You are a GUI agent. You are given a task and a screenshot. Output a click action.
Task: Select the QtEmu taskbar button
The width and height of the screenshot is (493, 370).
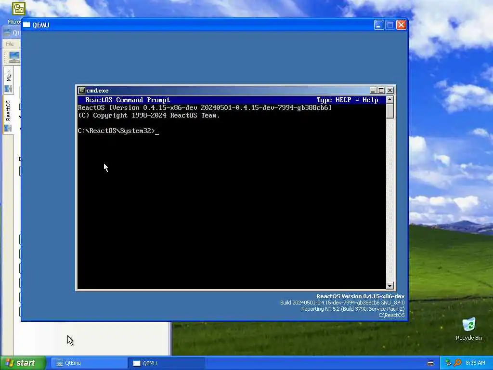(x=88, y=363)
